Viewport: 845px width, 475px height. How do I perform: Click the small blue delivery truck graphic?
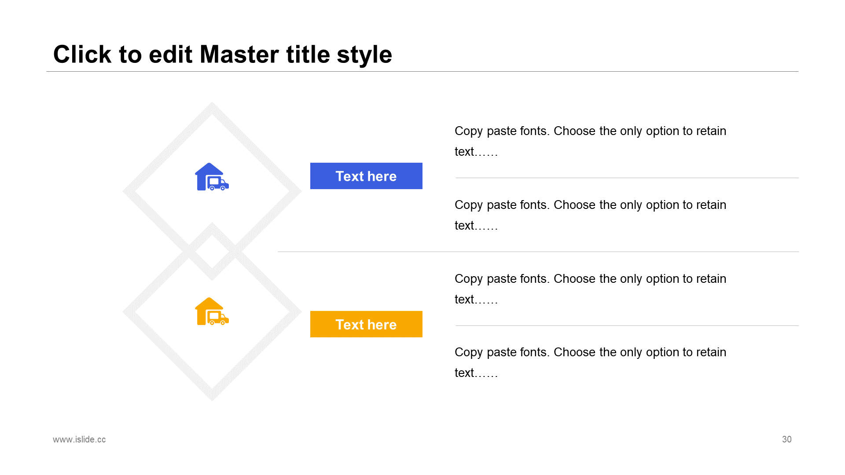click(x=218, y=183)
